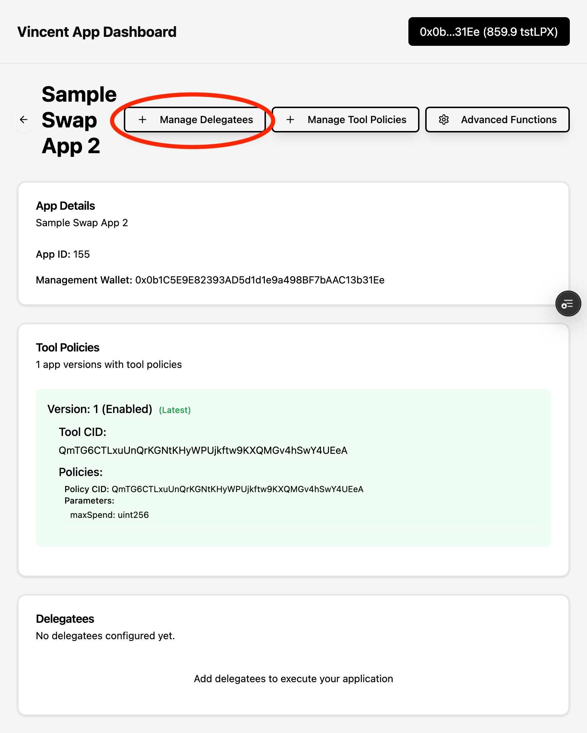The height and width of the screenshot is (733, 587).
Task: Click the Tool Policies heading
Action: (x=68, y=348)
